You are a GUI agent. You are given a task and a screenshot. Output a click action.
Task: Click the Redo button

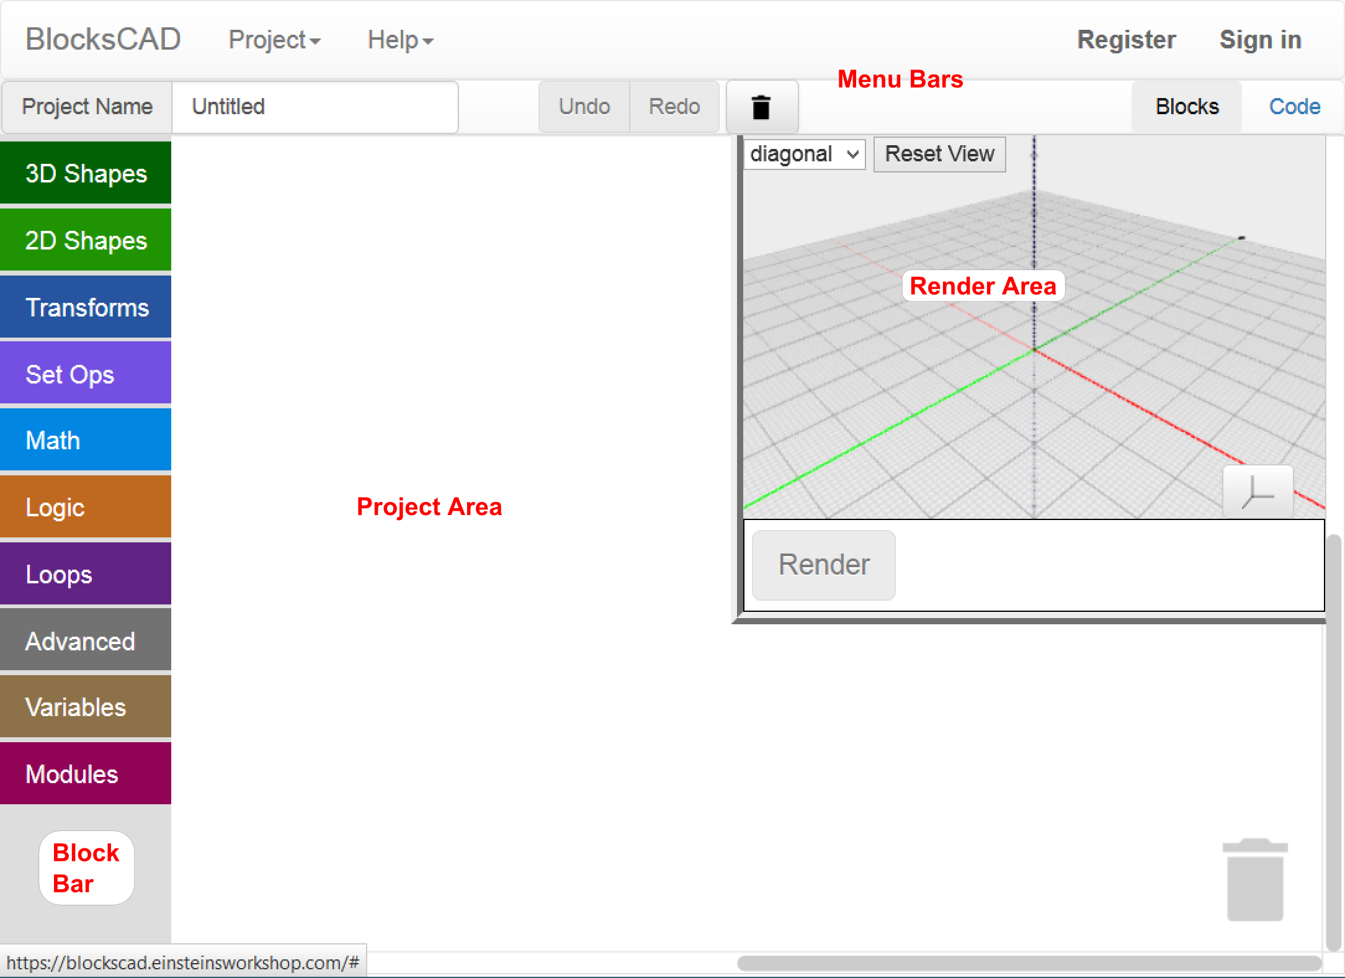(x=674, y=107)
